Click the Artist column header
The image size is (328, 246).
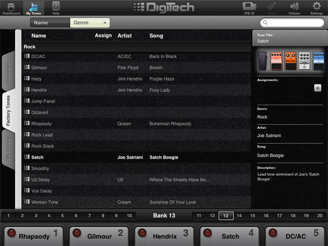tap(125, 36)
